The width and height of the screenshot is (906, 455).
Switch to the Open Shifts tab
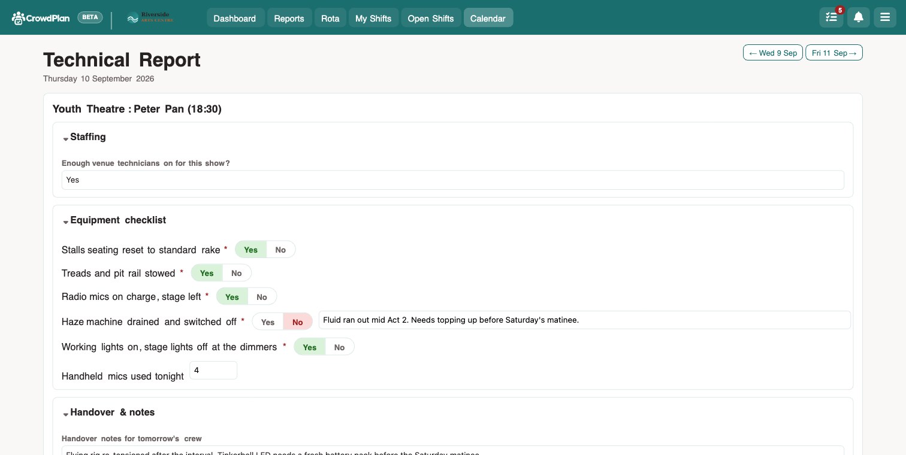click(431, 18)
